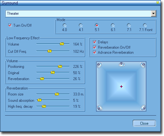The image size is (164, 136).
Task: Click the listener position marker
Action: click(x=121, y=87)
